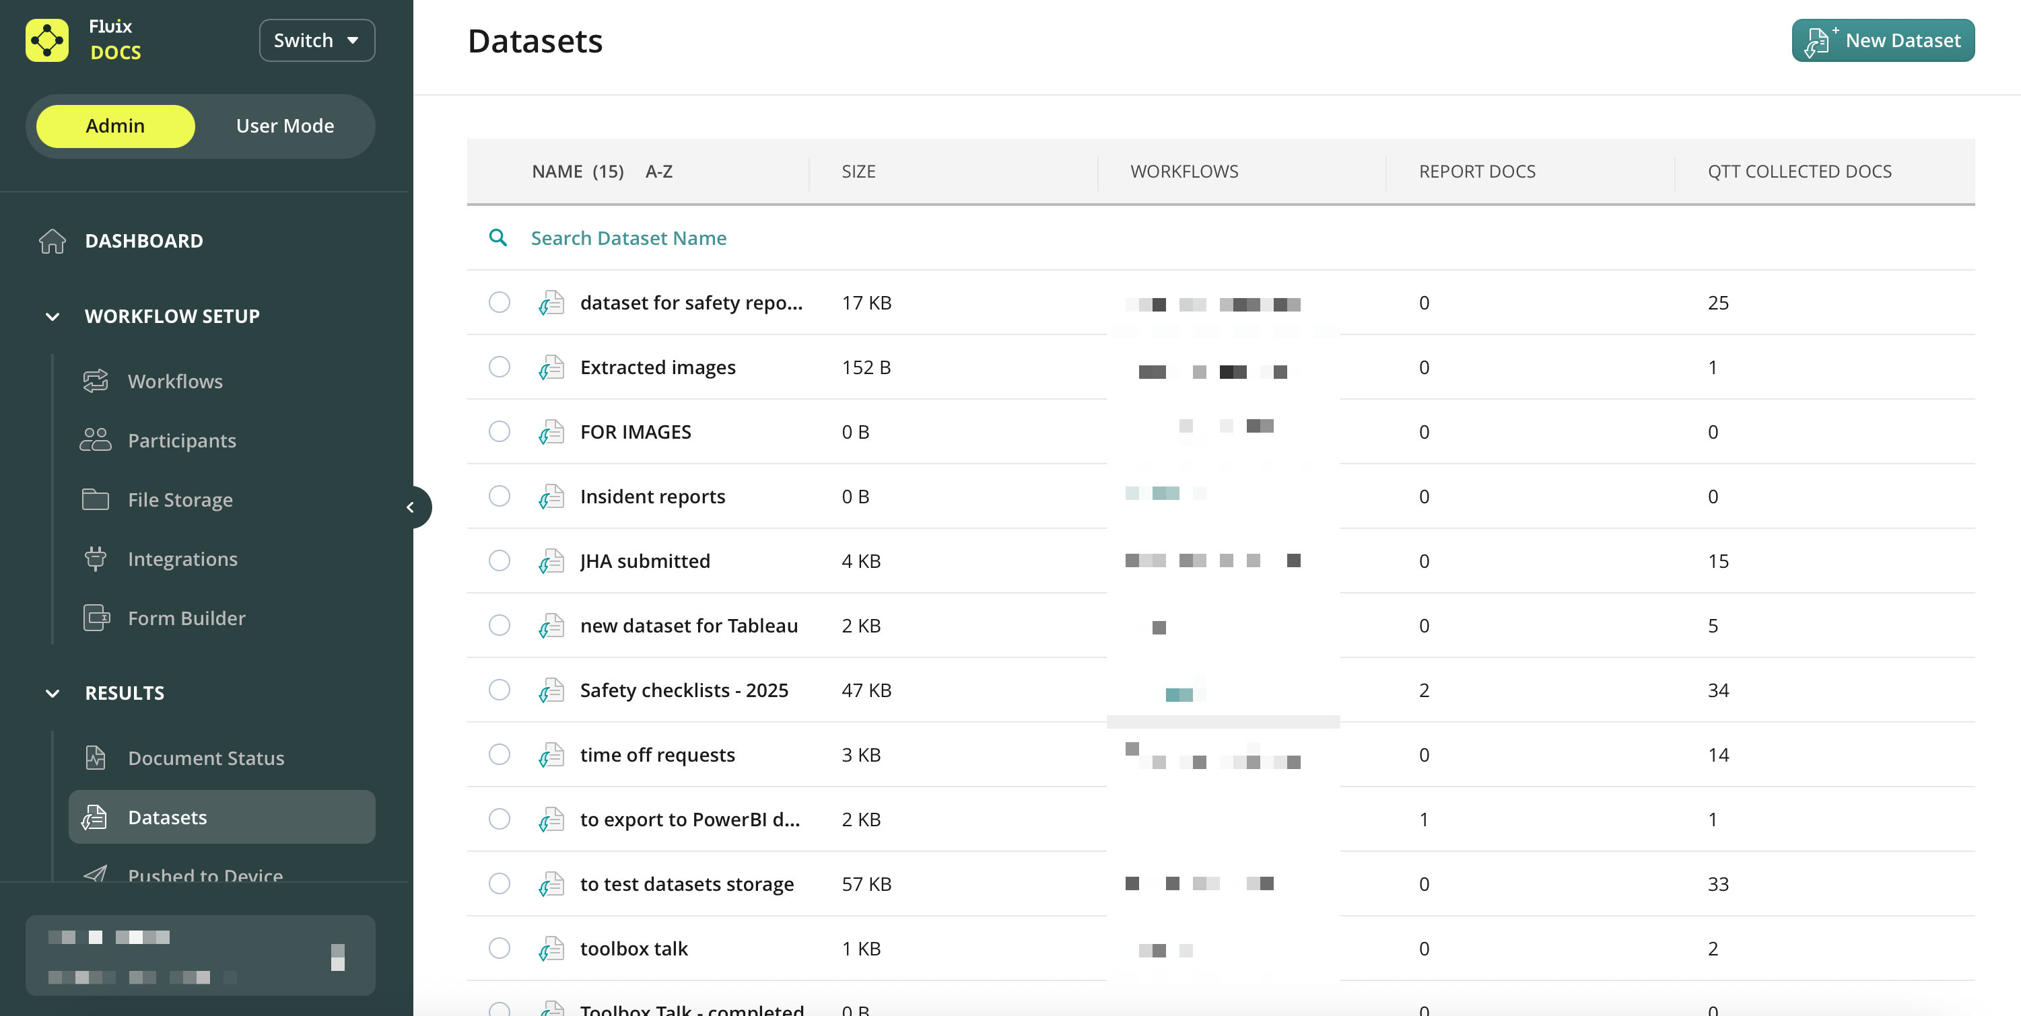Select the JHA submitted dataset radio

499,560
